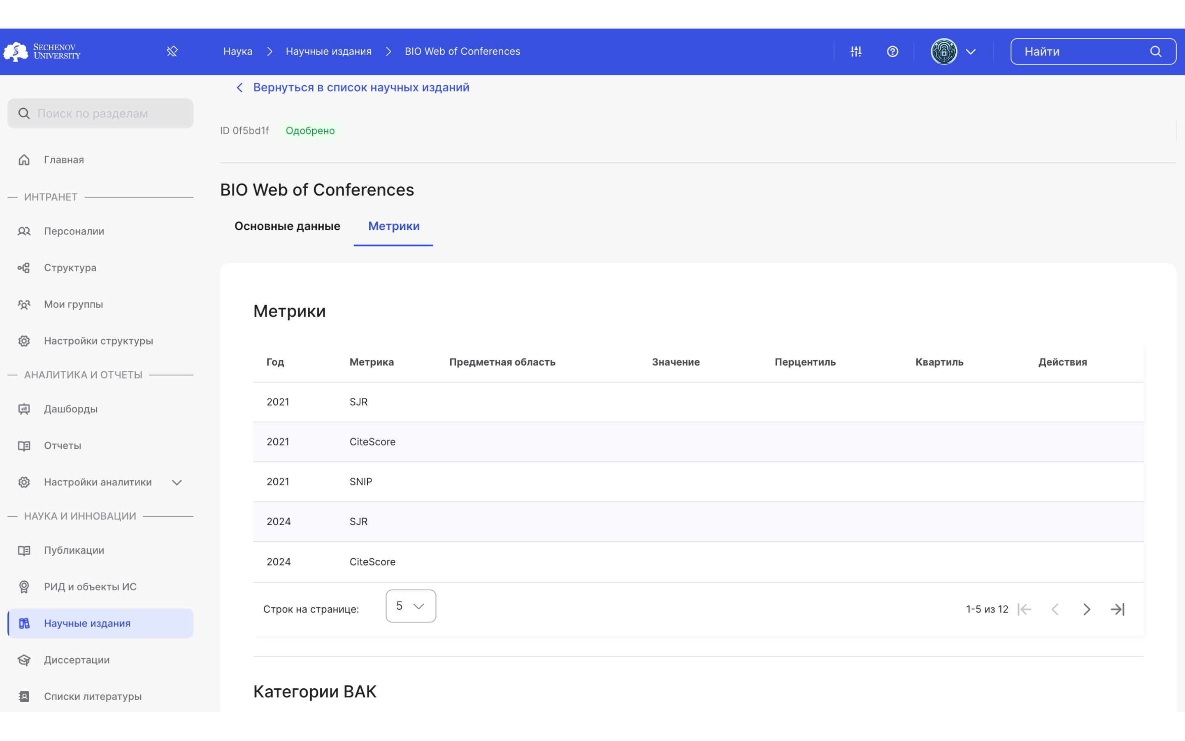Select the 2021 CiteScore row

pos(698,442)
